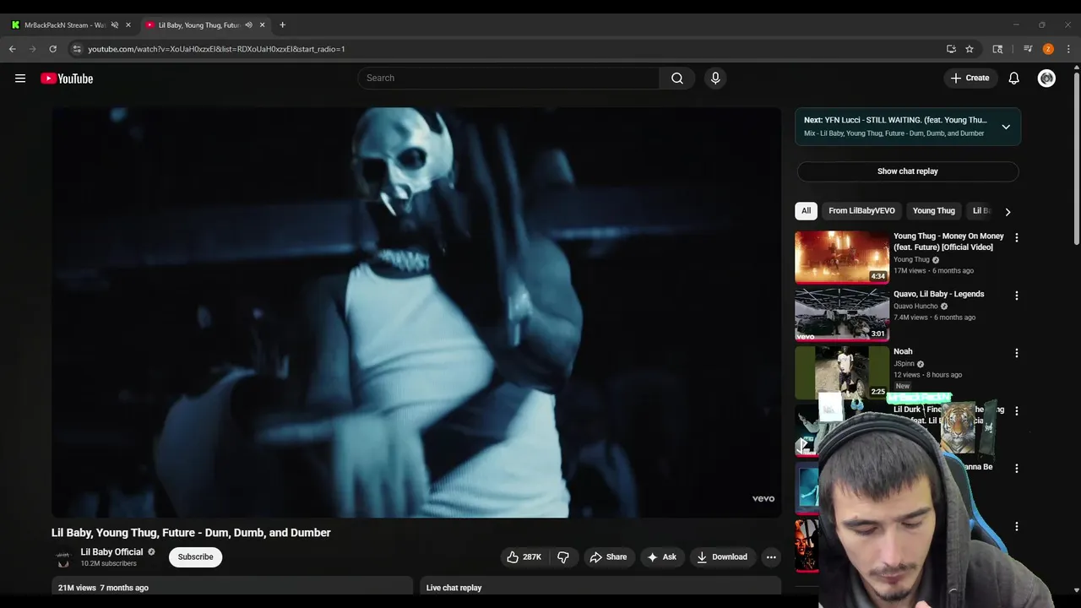The height and width of the screenshot is (608, 1081).
Task: Expand the 21M views description box
Action: point(232,587)
